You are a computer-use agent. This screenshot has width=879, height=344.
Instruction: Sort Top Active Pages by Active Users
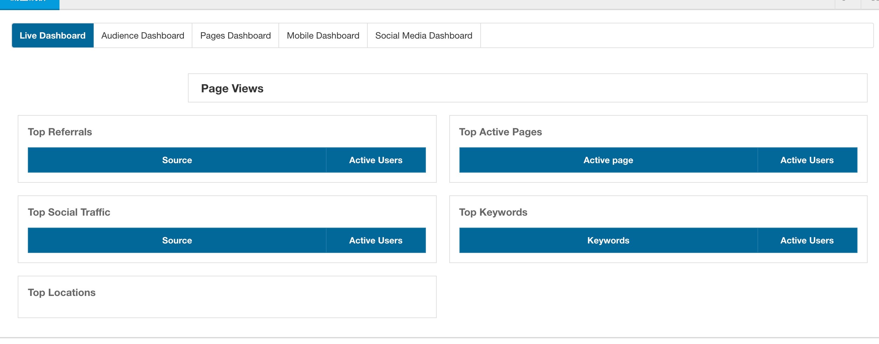pos(807,160)
